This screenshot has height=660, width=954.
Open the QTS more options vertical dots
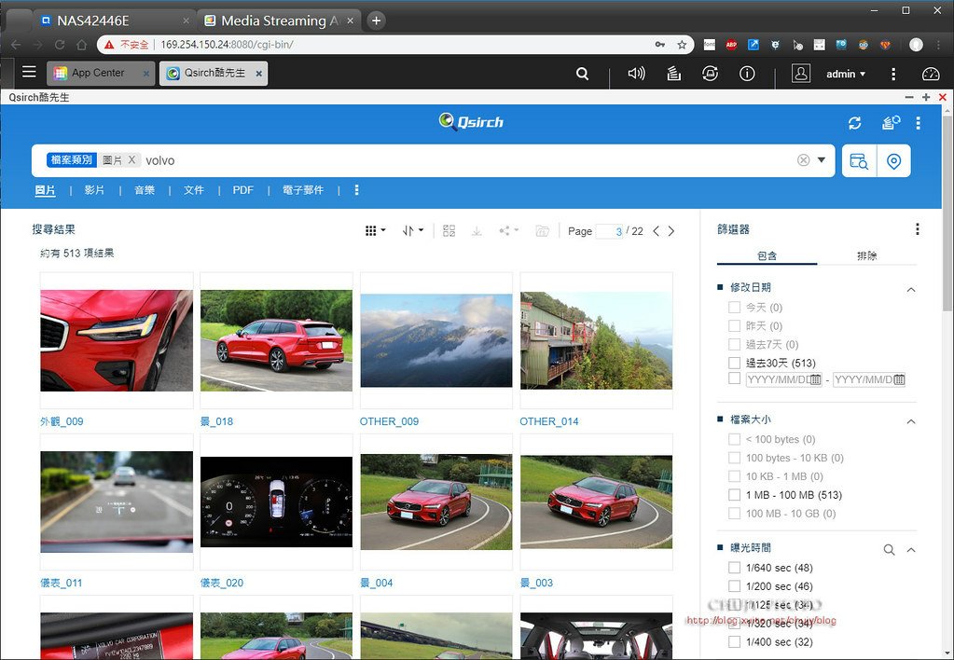click(893, 74)
